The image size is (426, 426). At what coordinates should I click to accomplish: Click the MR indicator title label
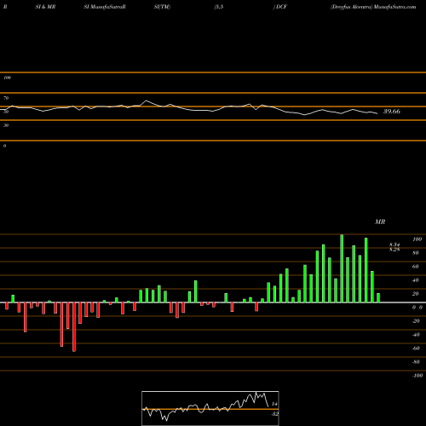pos(380,222)
